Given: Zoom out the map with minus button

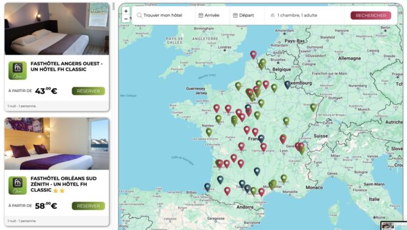Looking at the screenshot, I should click(x=126, y=19).
